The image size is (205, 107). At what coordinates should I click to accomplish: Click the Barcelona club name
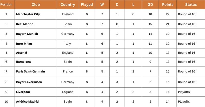point(23,62)
